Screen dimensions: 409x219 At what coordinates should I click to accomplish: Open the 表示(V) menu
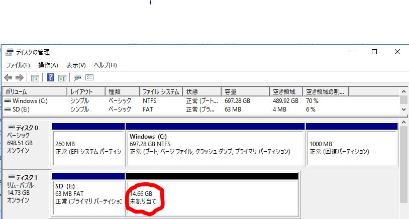tap(76, 65)
